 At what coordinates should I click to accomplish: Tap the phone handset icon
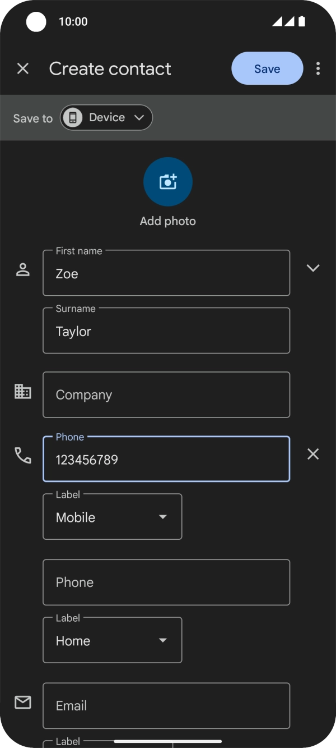(x=23, y=456)
